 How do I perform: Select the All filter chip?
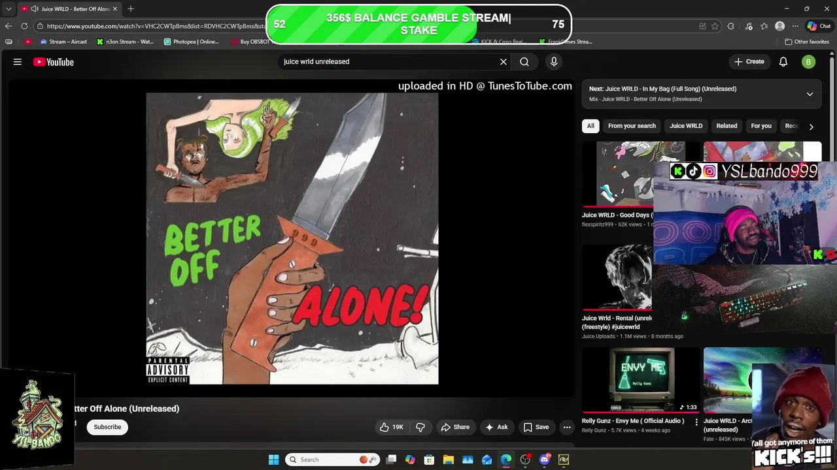pos(590,126)
